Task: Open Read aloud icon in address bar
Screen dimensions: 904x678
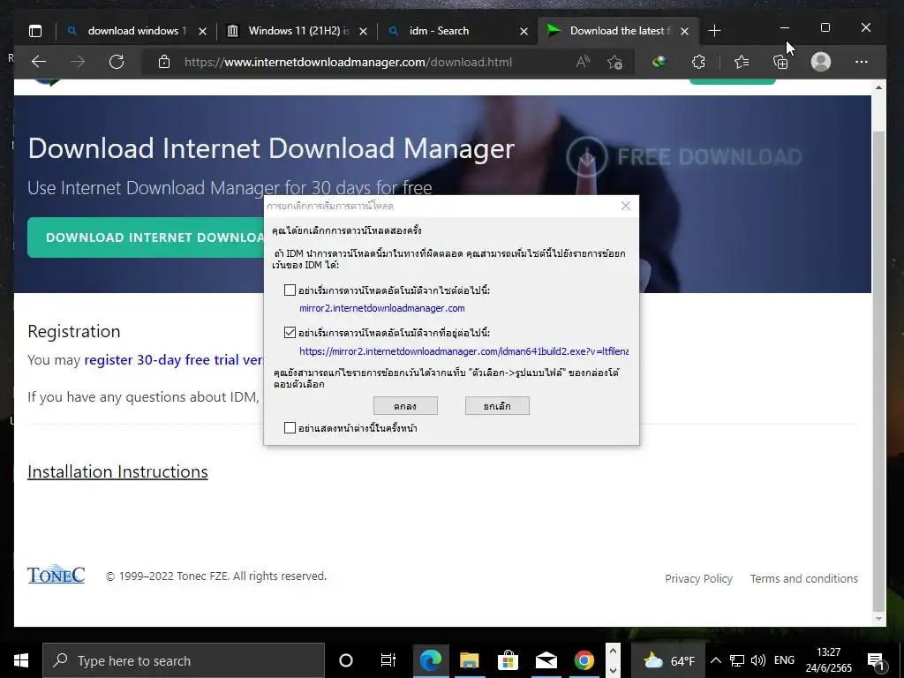Action: click(583, 62)
